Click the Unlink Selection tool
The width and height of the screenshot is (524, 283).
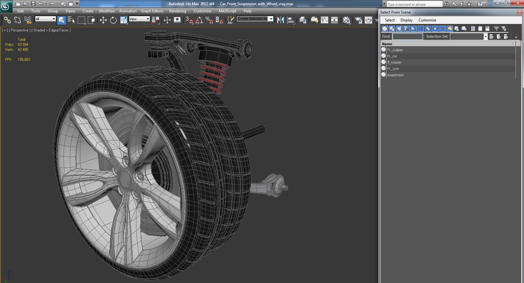click(x=17, y=20)
